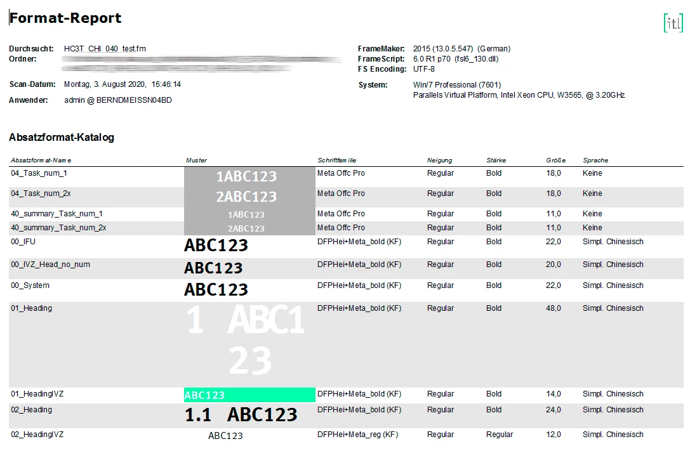
Task: Select the 00_IFU format name
Action: click(x=23, y=242)
